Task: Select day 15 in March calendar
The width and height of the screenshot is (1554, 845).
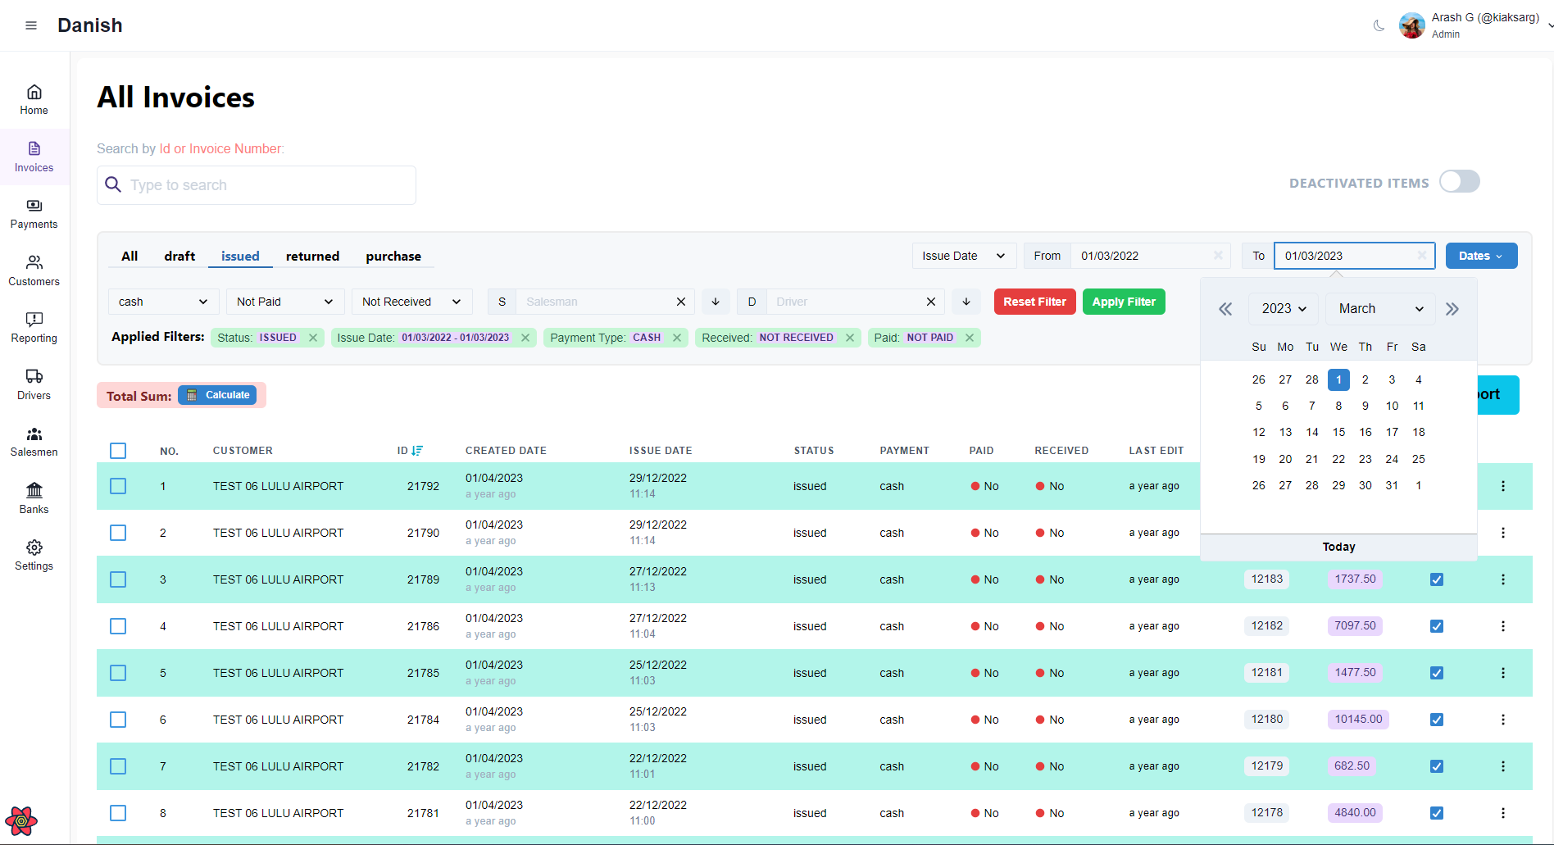Action: (x=1338, y=433)
